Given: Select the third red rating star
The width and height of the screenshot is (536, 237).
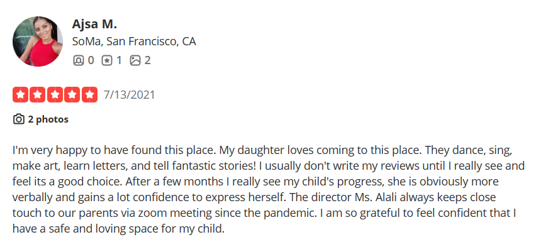Looking at the screenshot, I should pos(55,94).
